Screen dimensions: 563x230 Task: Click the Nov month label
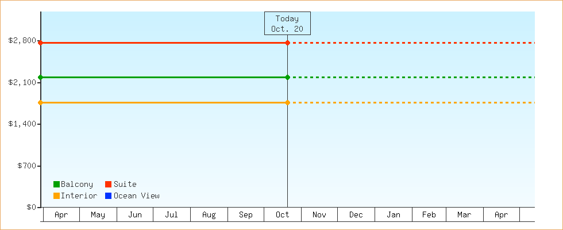[319, 215]
